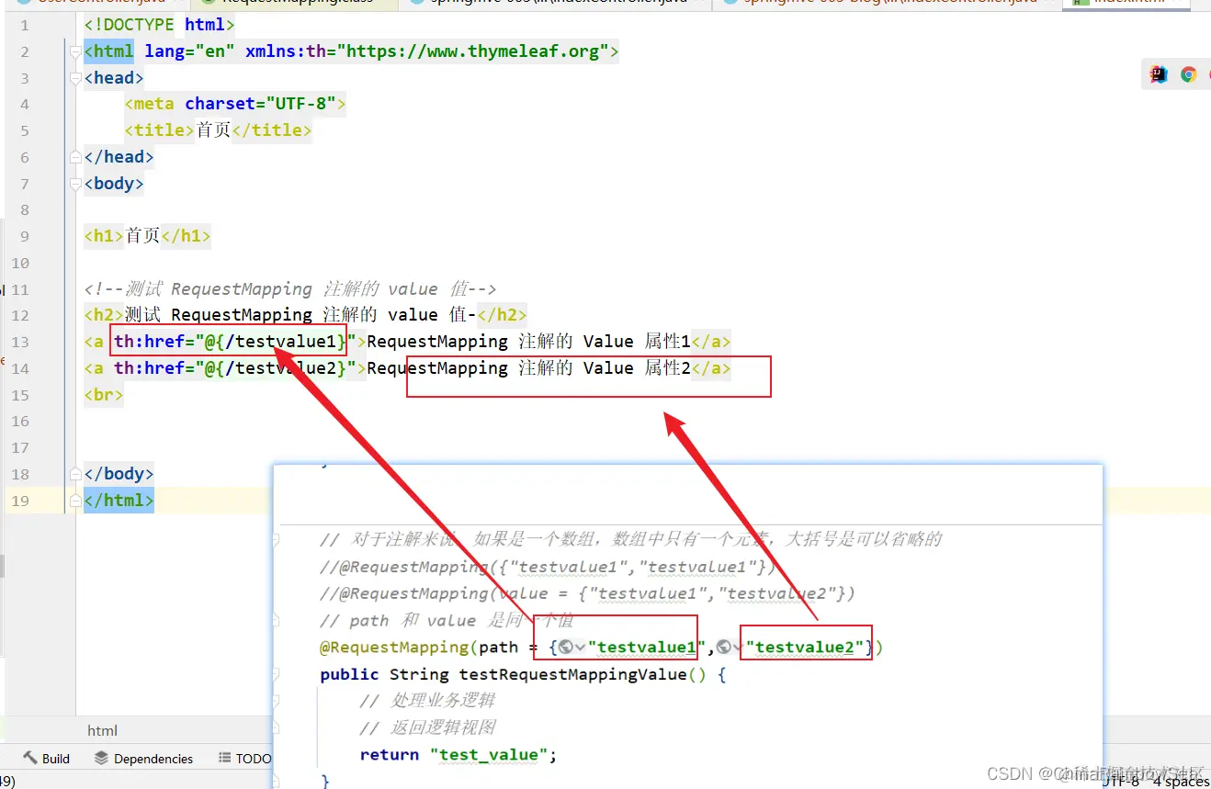Click commented //@RequestMapping({"testvalue1","testvalue1"}) line

pyautogui.click(x=548, y=567)
